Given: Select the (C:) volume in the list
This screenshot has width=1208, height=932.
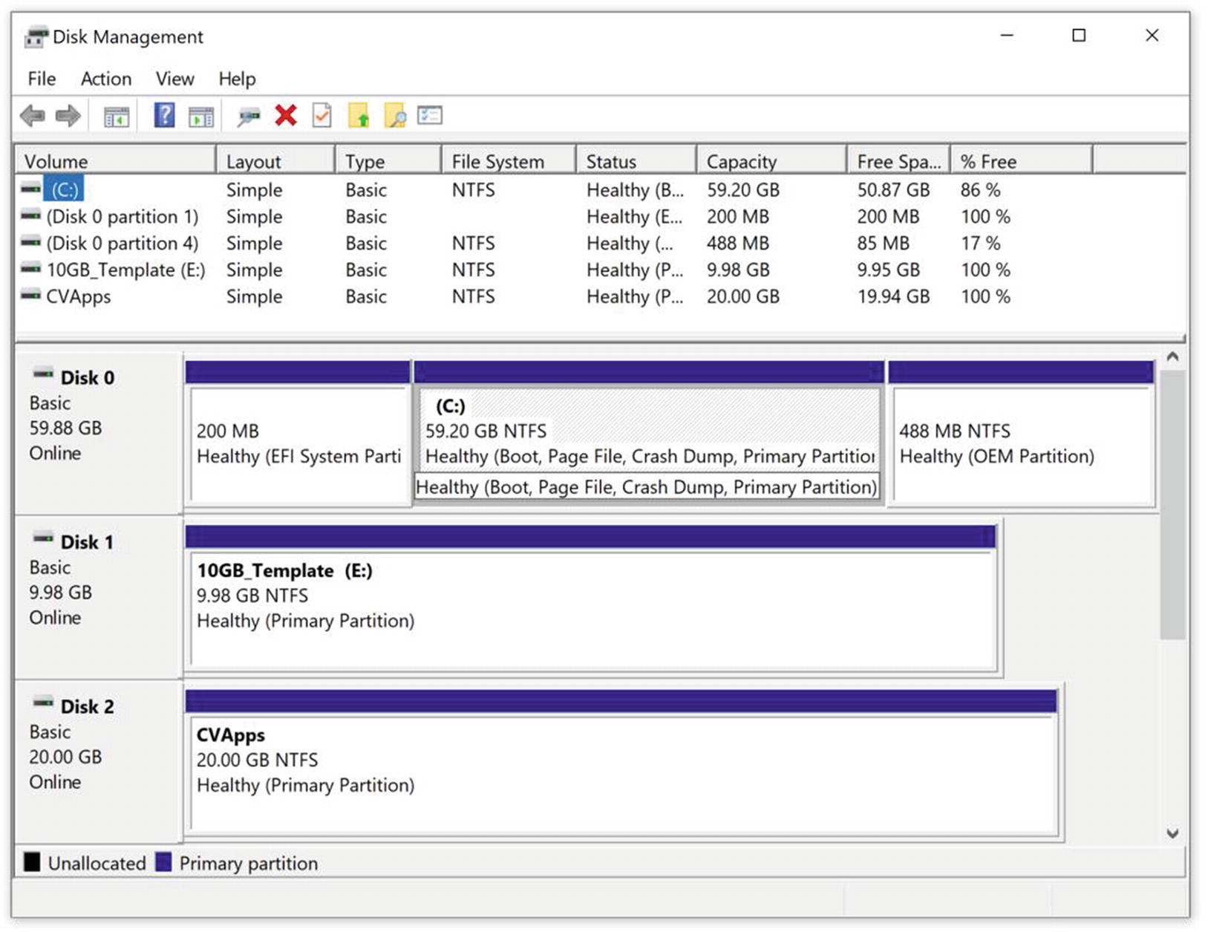Looking at the screenshot, I should (x=64, y=189).
